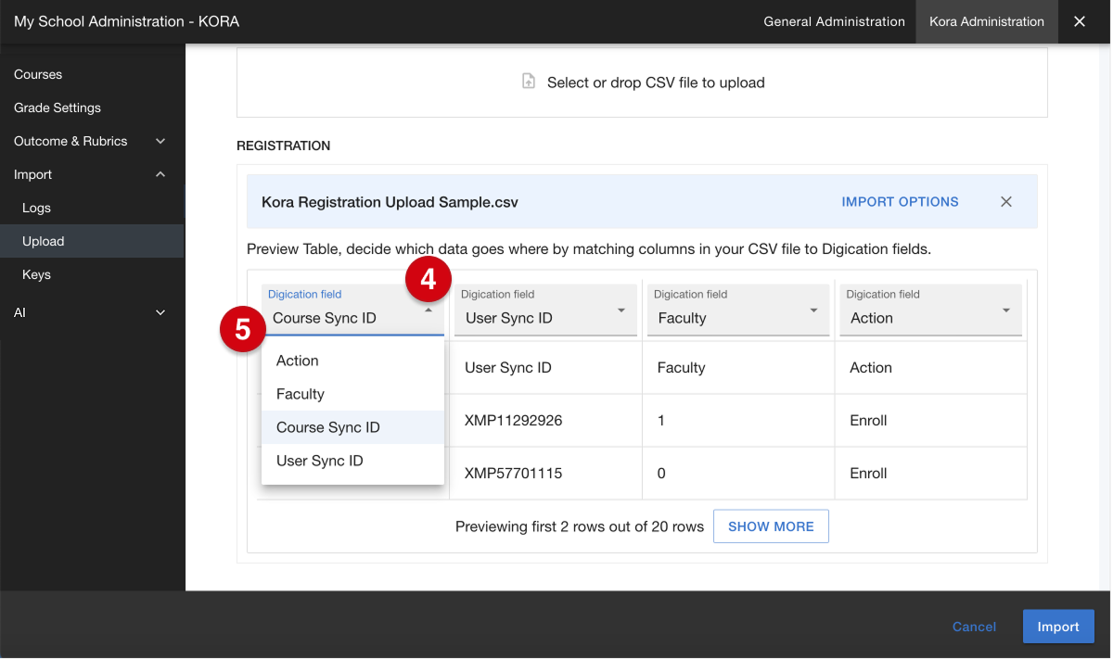Click the Faculty value 1 cell

[738, 421]
